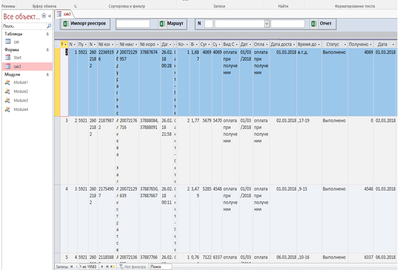Click the small N input field
The width and height of the screenshot is (398, 270).
click(x=208, y=24)
